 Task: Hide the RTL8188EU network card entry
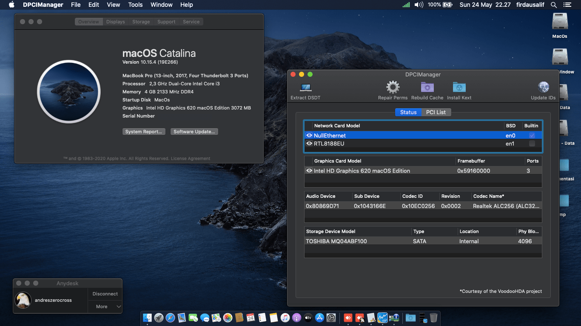pyautogui.click(x=309, y=143)
